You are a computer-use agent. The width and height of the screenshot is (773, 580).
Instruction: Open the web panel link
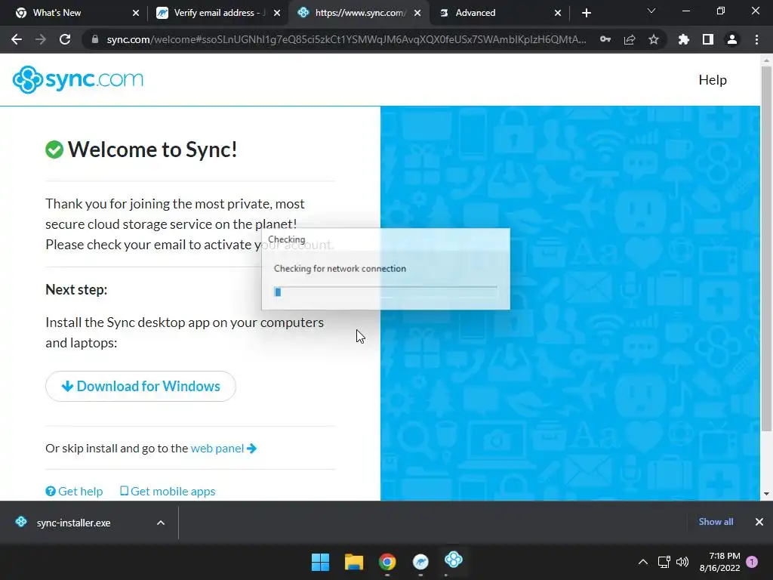point(223,449)
